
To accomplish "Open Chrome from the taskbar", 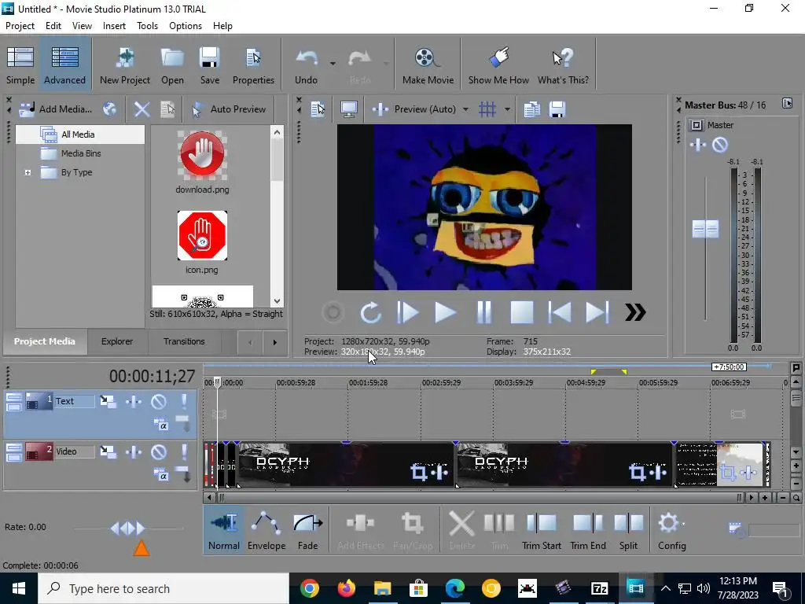I will pos(310,588).
